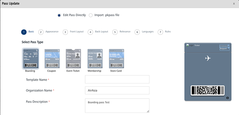Click the Logo image placeholder in the preview
The image size is (239, 115).
point(190,45)
